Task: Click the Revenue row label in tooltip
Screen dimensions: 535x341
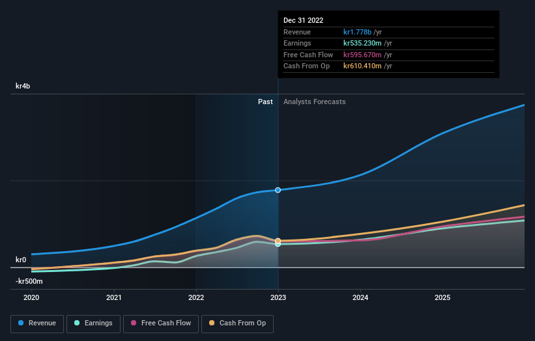Action: tap(297, 32)
